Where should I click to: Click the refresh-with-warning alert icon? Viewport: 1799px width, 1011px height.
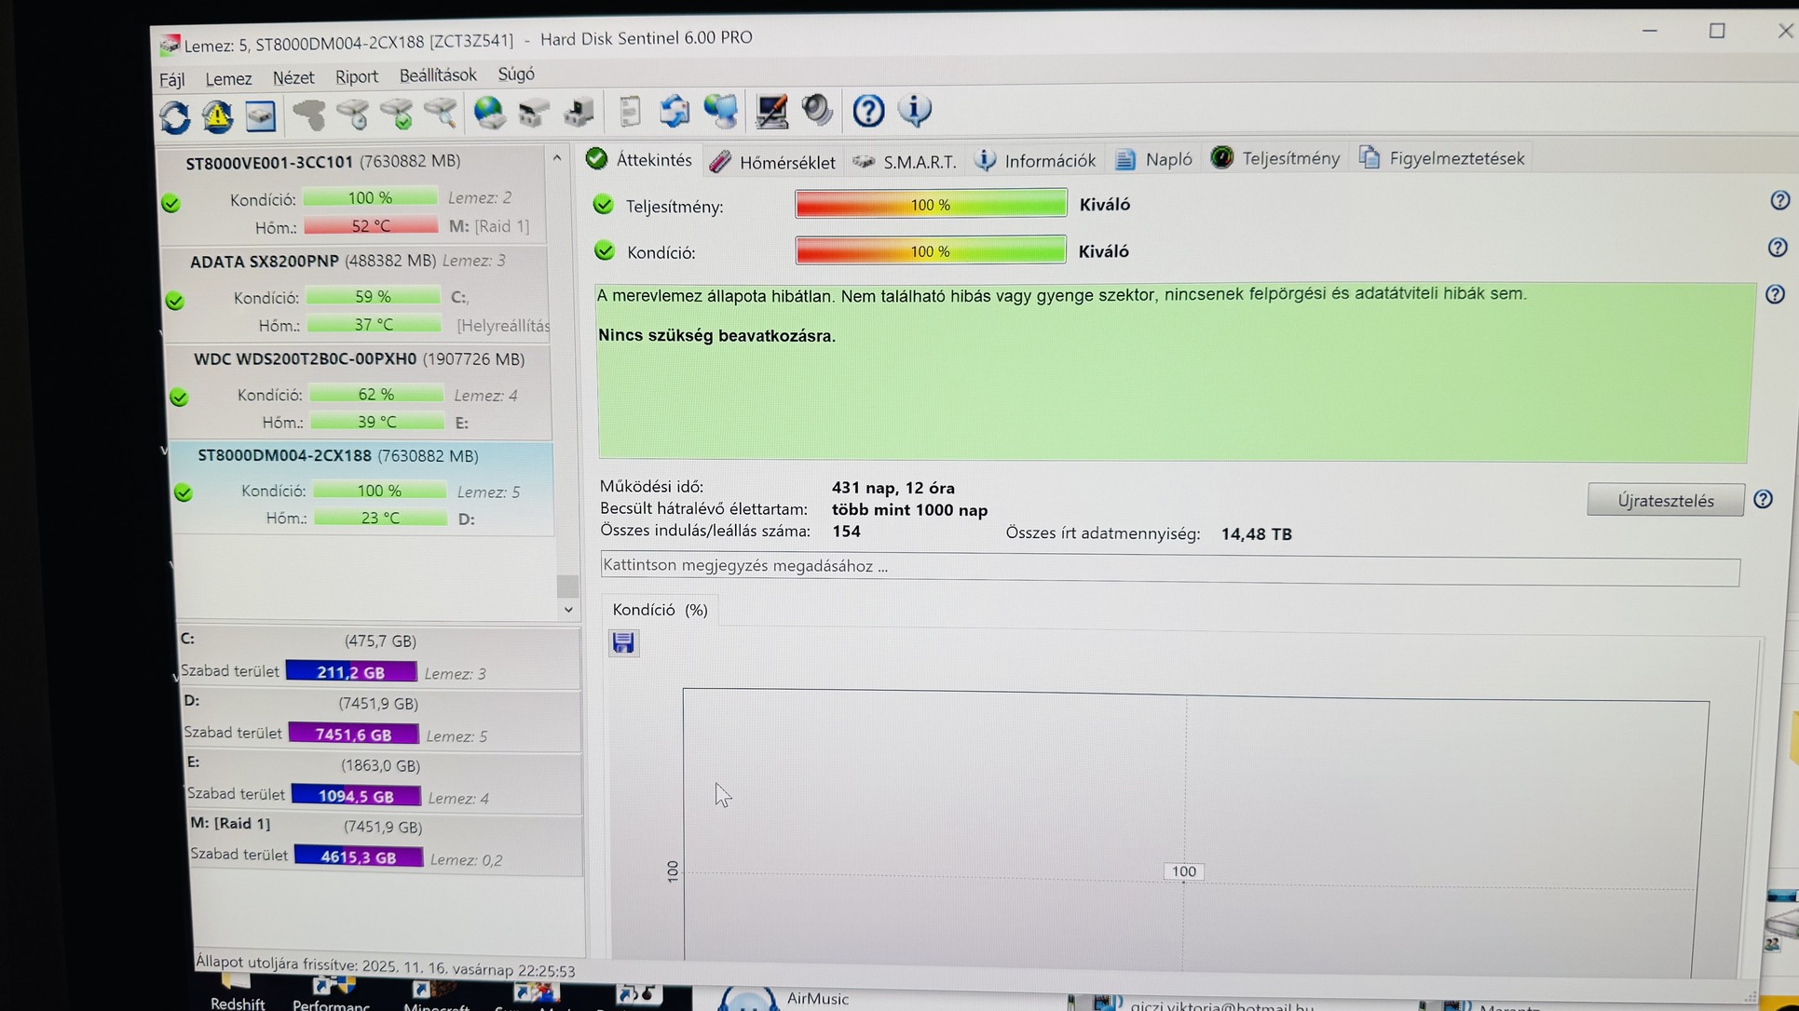pos(218,115)
